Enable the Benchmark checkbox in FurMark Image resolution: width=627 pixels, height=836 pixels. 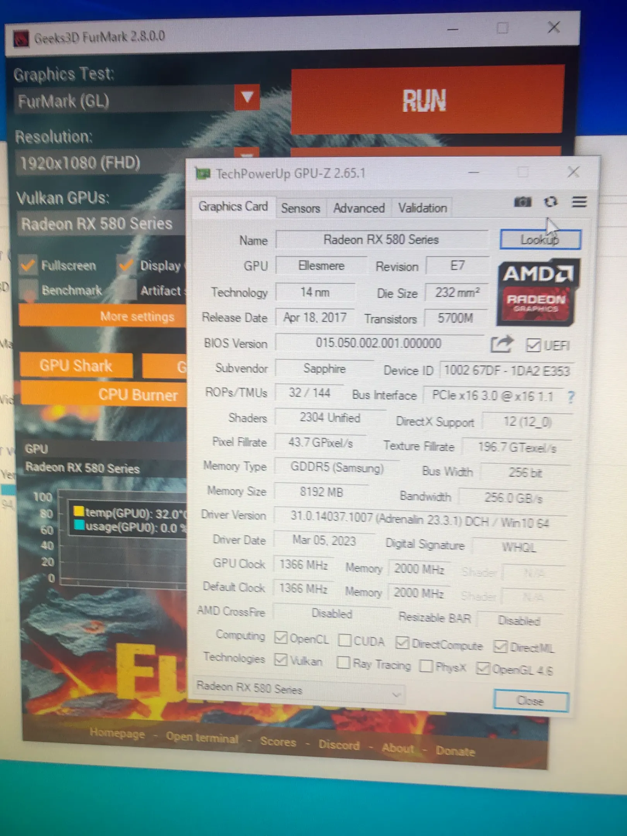[29, 290]
